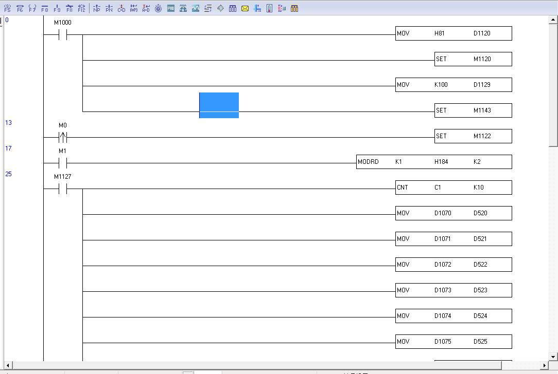Click the yellow envelope toolbar icon
558x374 pixels.
click(245, 8)
